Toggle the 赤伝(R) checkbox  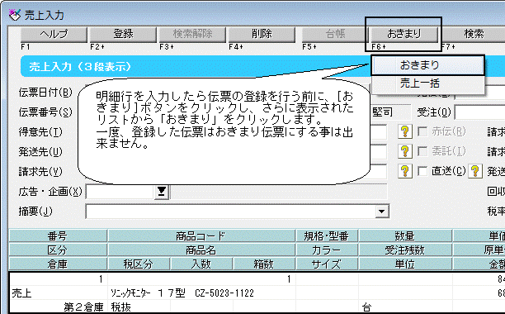click(422, 131)
